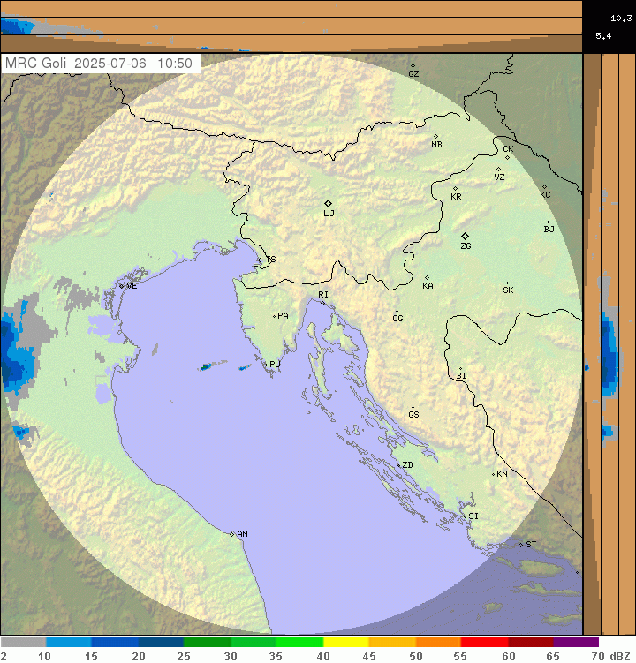The height and width of the screenshot is (663, 636).
Task: Select the ZD city label
Action: tap(407, 465)
